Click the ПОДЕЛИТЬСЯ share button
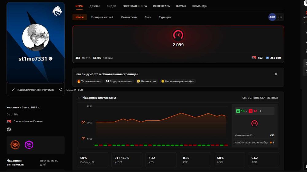 coord(71,90)
